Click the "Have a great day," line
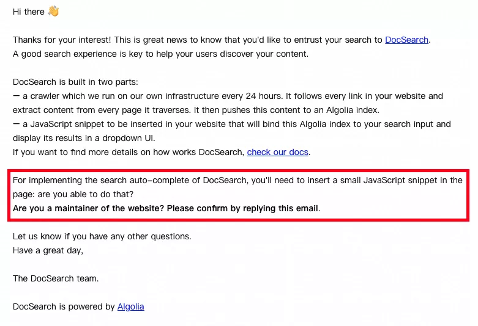Viewport: 478px width, 326px height. click(x=48, y=250)
